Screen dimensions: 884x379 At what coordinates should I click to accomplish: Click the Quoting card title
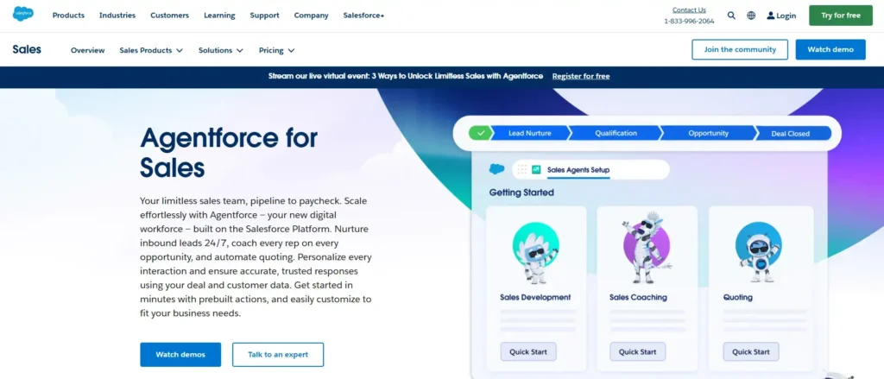738,297
